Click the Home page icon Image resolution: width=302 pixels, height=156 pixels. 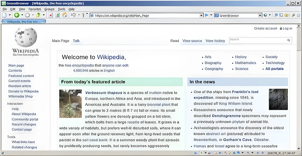click(64, 15)
